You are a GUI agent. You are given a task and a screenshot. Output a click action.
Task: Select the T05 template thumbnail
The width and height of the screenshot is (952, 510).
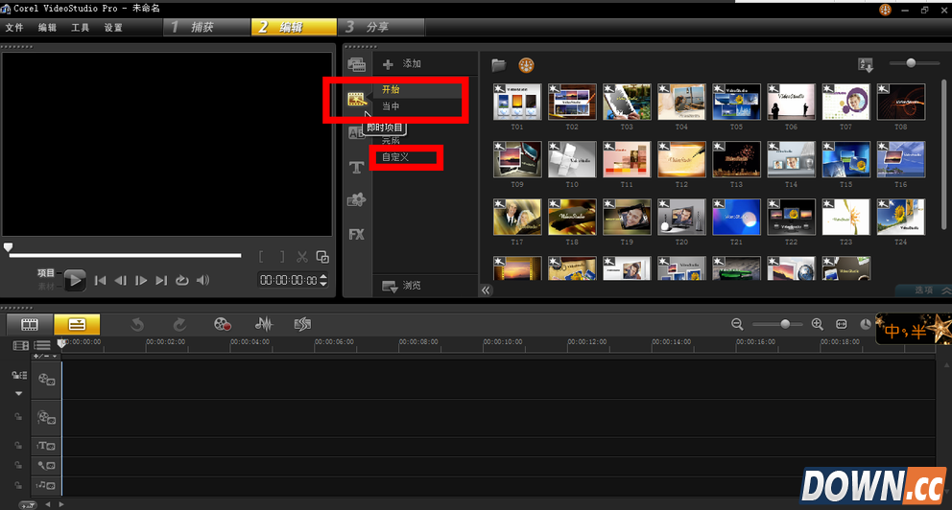(736, 103)
